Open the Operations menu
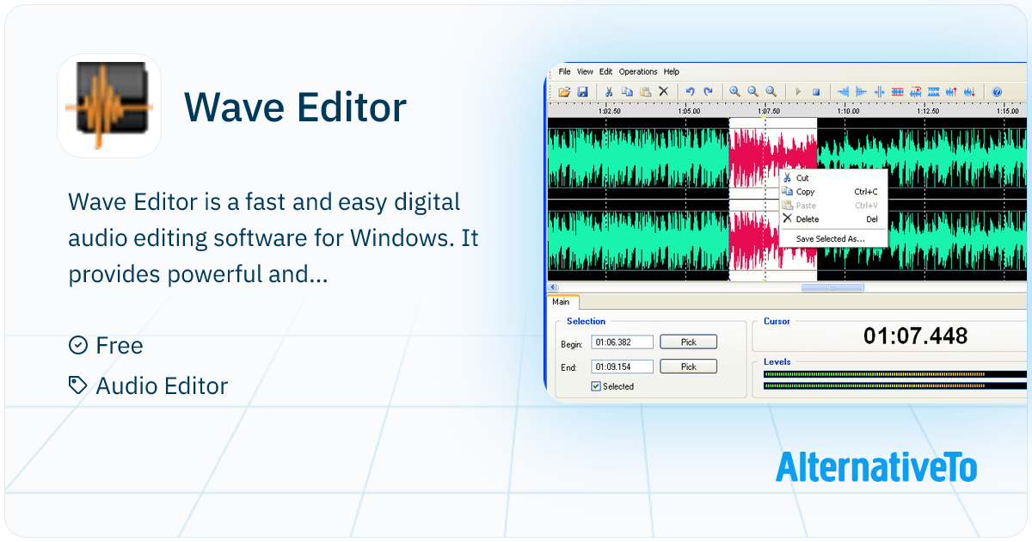This screenshot has width=1032, height=542. pyautogui.click(x=638, y=72)
